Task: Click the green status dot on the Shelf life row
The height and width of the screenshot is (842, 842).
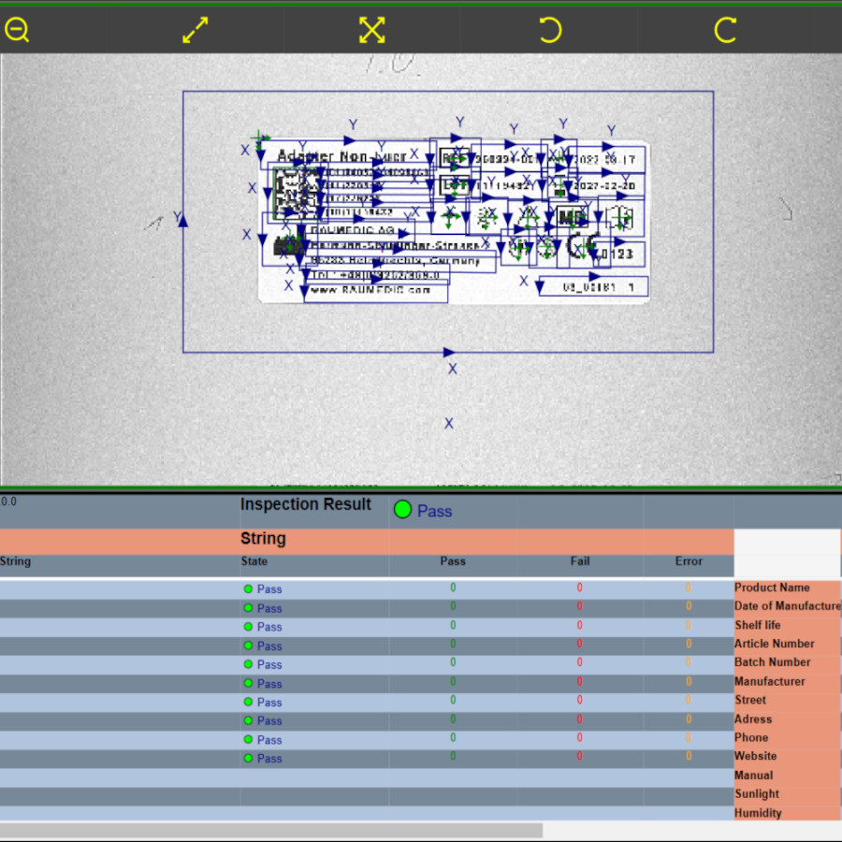Action: tap(248, 627)
